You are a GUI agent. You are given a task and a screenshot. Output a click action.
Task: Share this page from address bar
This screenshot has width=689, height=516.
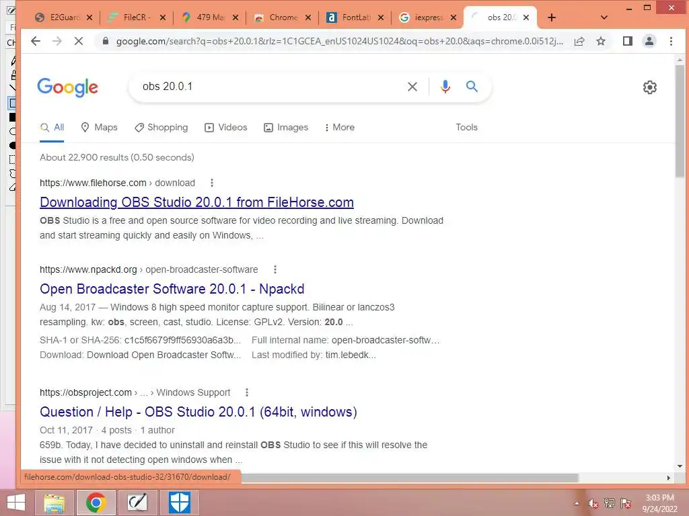point(579,41)
